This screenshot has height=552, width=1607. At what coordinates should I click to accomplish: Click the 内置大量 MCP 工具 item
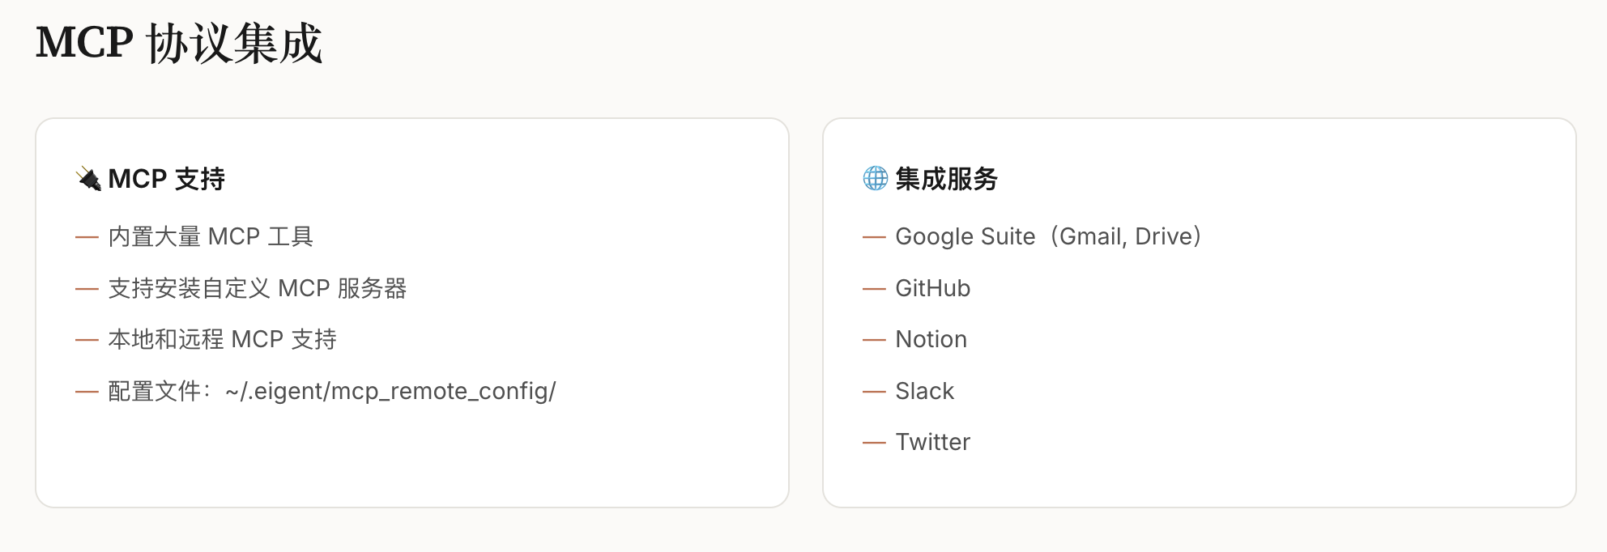click(x=211, y=236)
